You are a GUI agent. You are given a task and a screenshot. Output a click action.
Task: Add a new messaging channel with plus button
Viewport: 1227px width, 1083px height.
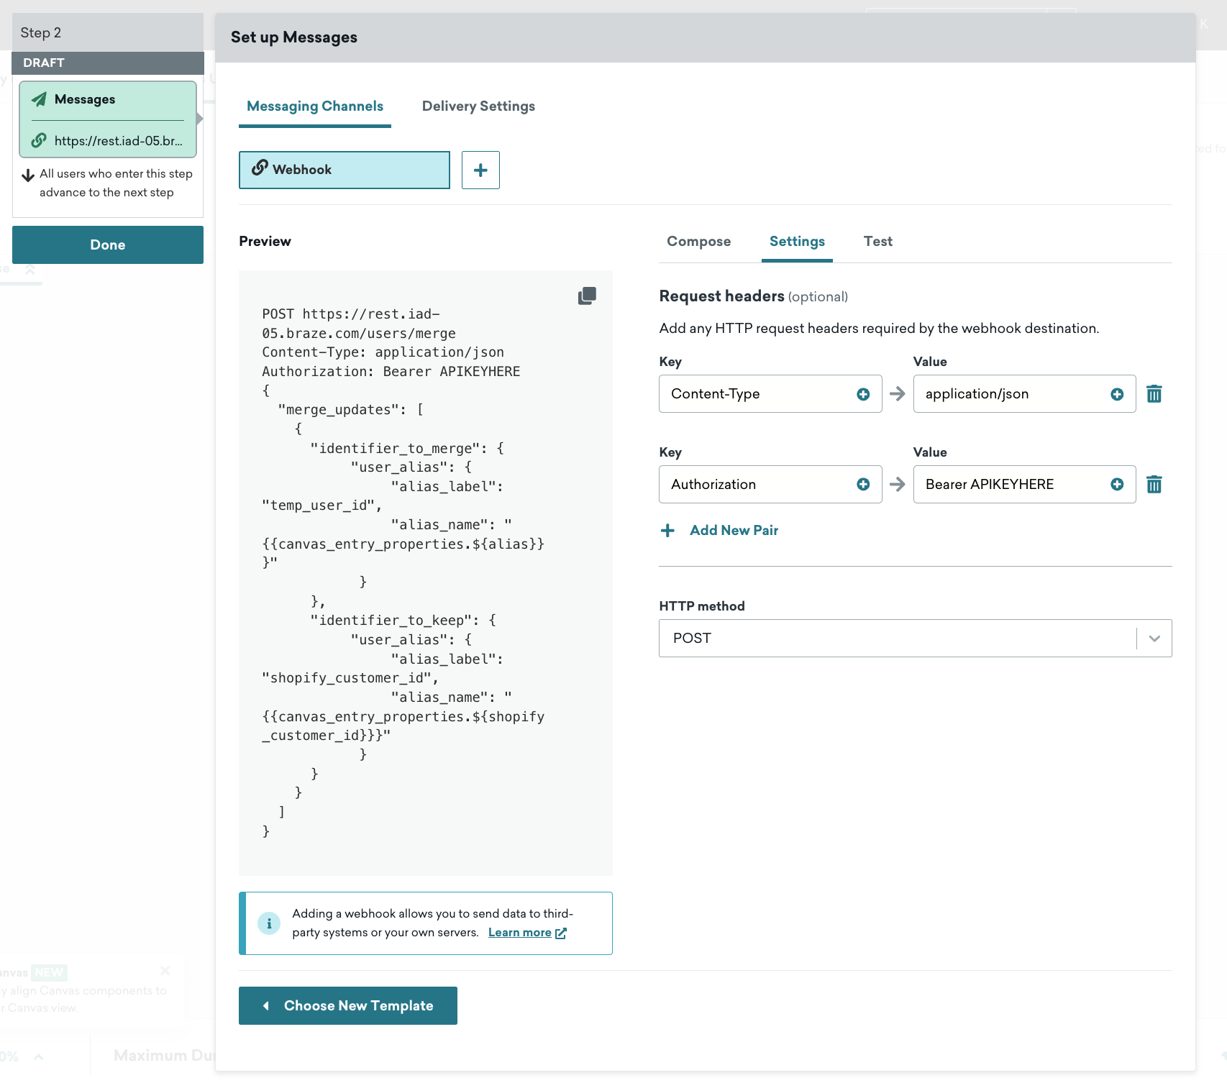coord(480,170)
